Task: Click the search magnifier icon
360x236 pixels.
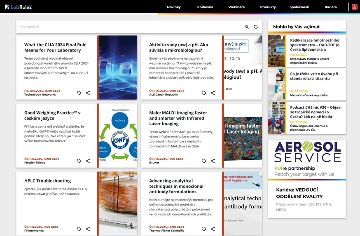Action: [247, 27]
